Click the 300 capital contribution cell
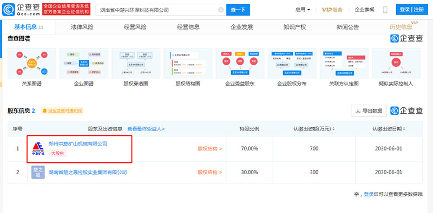Image resolution: width=433 pixels, height=213 pixels. [314, 173]
